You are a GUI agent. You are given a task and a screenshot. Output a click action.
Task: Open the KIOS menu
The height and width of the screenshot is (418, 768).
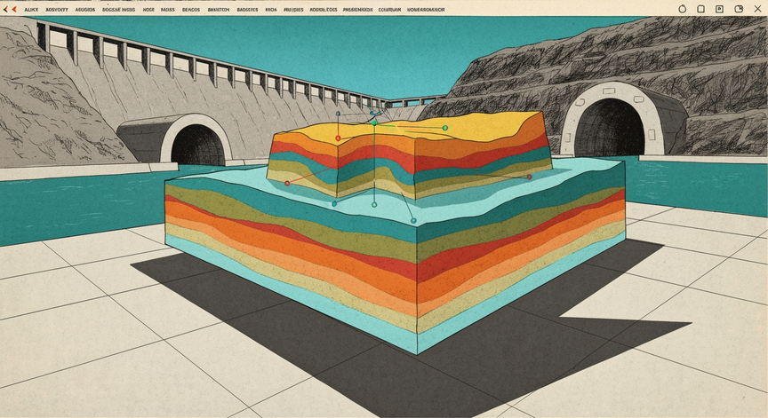coord(271,9)
